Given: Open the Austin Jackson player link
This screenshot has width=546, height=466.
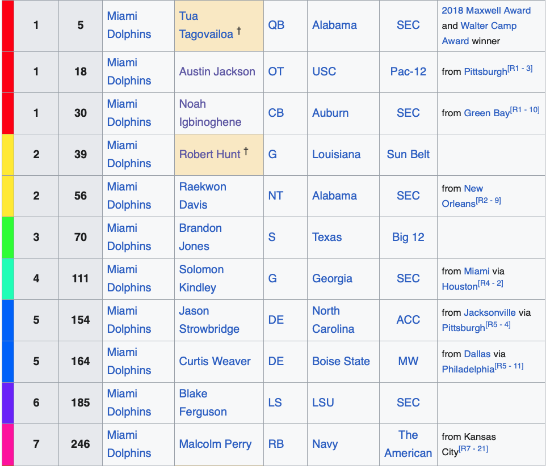Looking at the screenshot, I should click(x=217, y=71).
